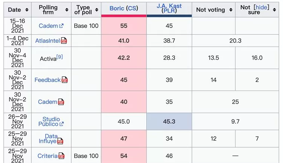
Task: Sort table by Date column arrows
Action: point(27,10)
